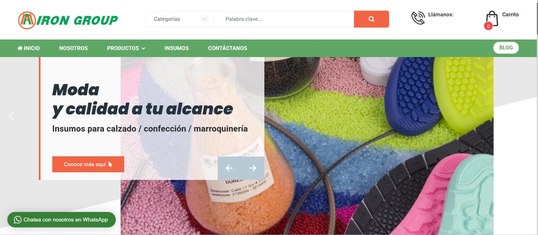Click the right arrow slider control
This screenshot has width=538, height=235.
click(253, 168)
